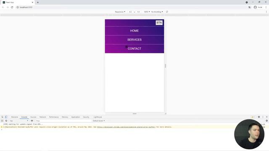Switch to the Console tab

(x=24, y=117)
